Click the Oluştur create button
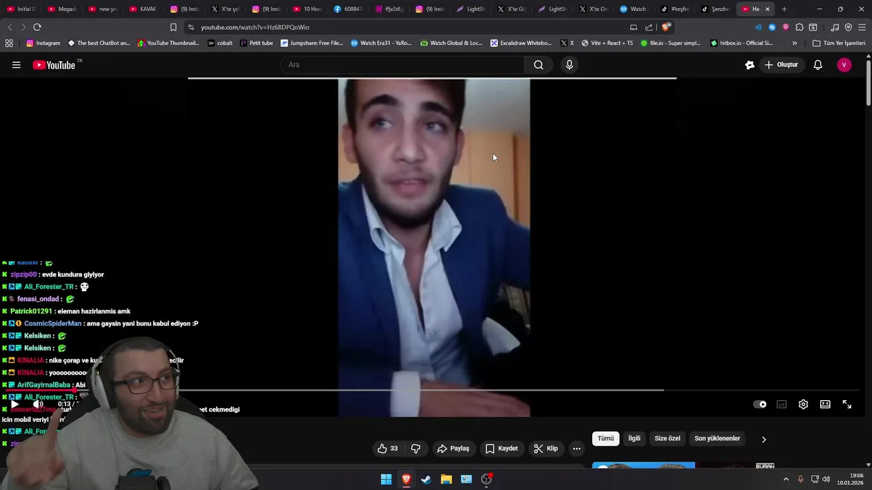This screenshot has height=490, width=872. tap(781, 65)
